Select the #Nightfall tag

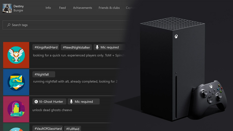coord(44,74)
